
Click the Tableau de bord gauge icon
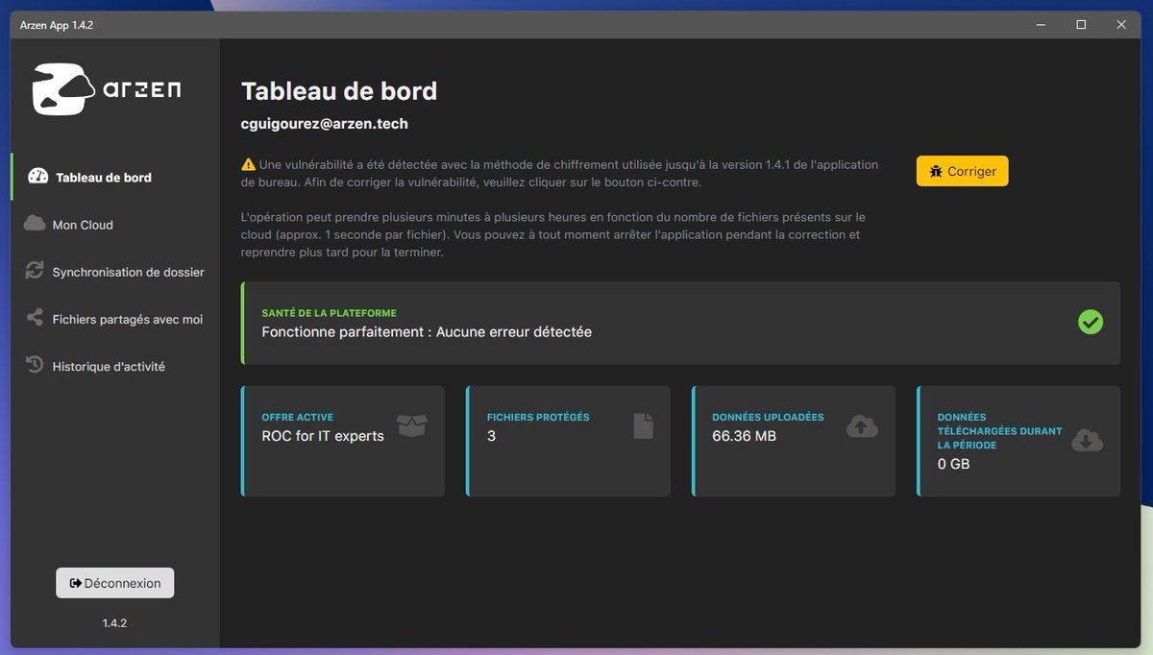tap(38, 177)
